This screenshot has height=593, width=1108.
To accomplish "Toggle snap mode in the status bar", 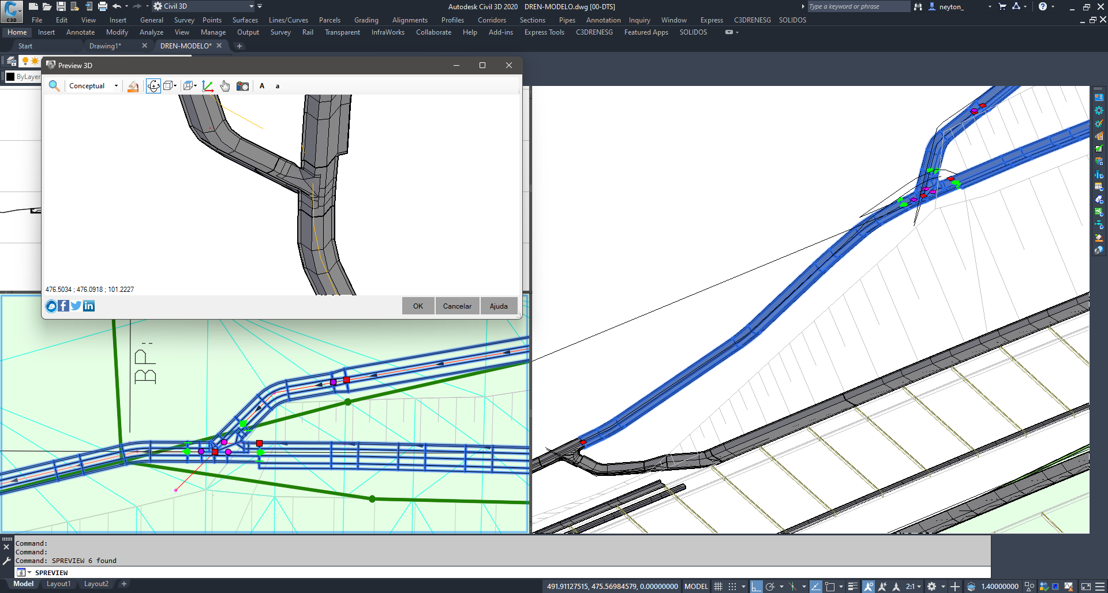I will [x=732, y=586].
